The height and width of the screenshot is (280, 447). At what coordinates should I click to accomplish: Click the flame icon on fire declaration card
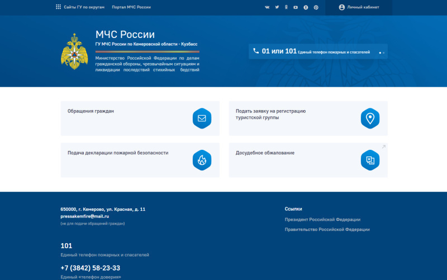pos(202,160)
